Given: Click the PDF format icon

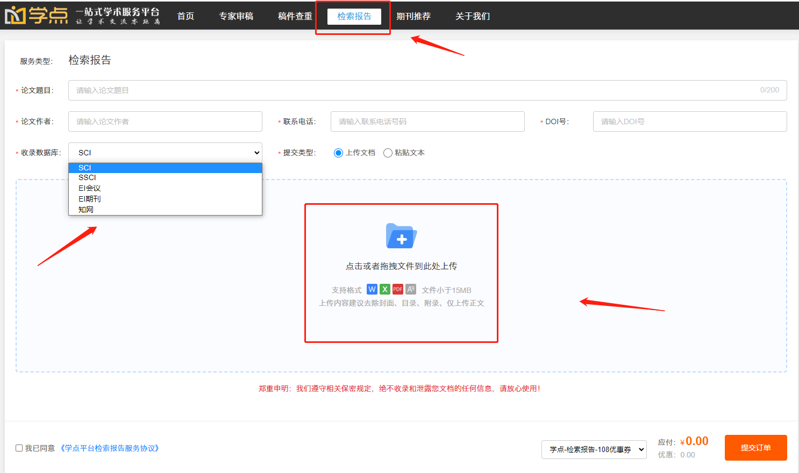Looking at the screenshot, I should click(x=398, y=289).
